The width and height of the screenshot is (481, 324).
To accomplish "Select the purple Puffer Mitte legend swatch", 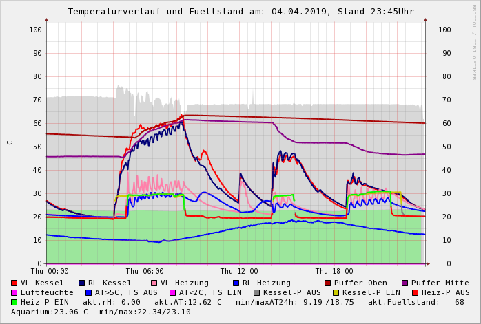I will click(x=405, y=283).
